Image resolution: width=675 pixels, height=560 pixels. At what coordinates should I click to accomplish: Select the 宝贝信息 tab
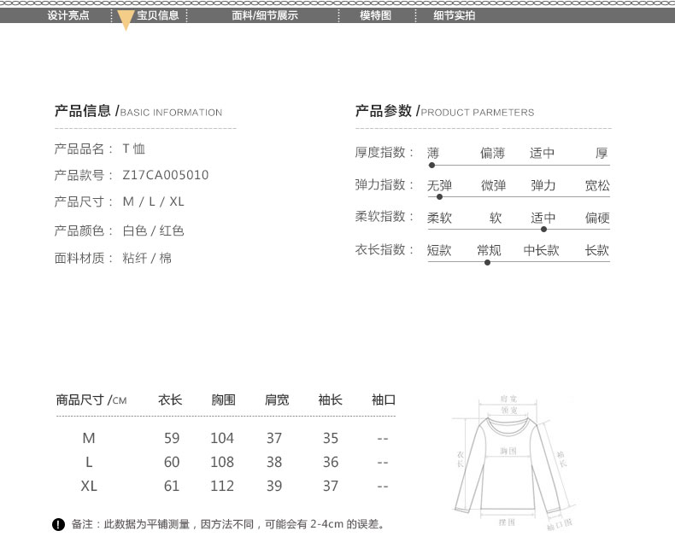point(158,15)
